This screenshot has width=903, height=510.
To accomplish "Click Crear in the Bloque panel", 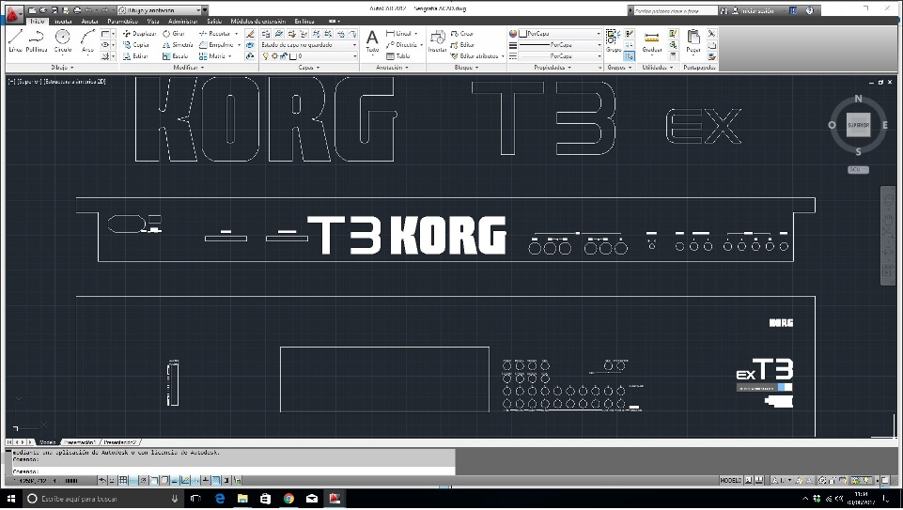I will 462,34.
